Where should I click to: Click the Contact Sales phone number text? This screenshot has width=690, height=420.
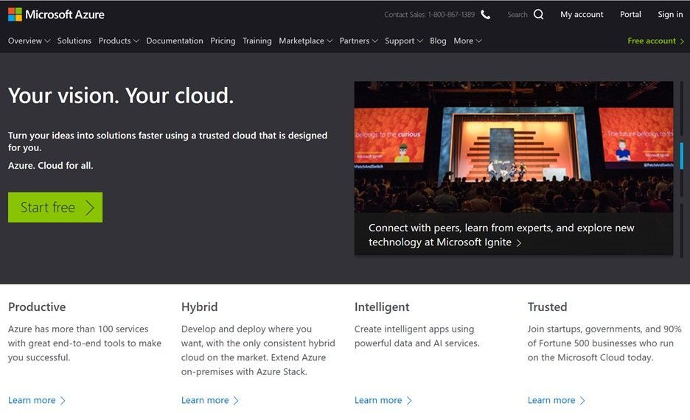pyautogui.click(x=430, y=15)
